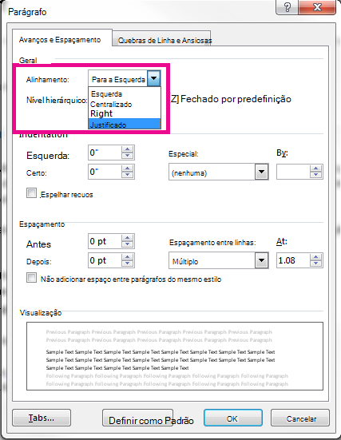Increase Esquerda indentation with up arrow
Screen dimensions: 341x440
(x=128, y=149)
